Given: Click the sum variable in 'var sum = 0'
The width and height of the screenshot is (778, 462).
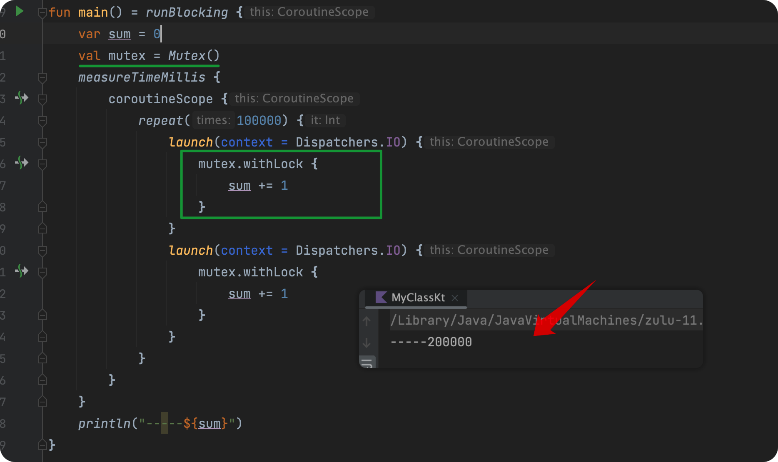Looking at the screenshot, I should click(x=120, y=34).
